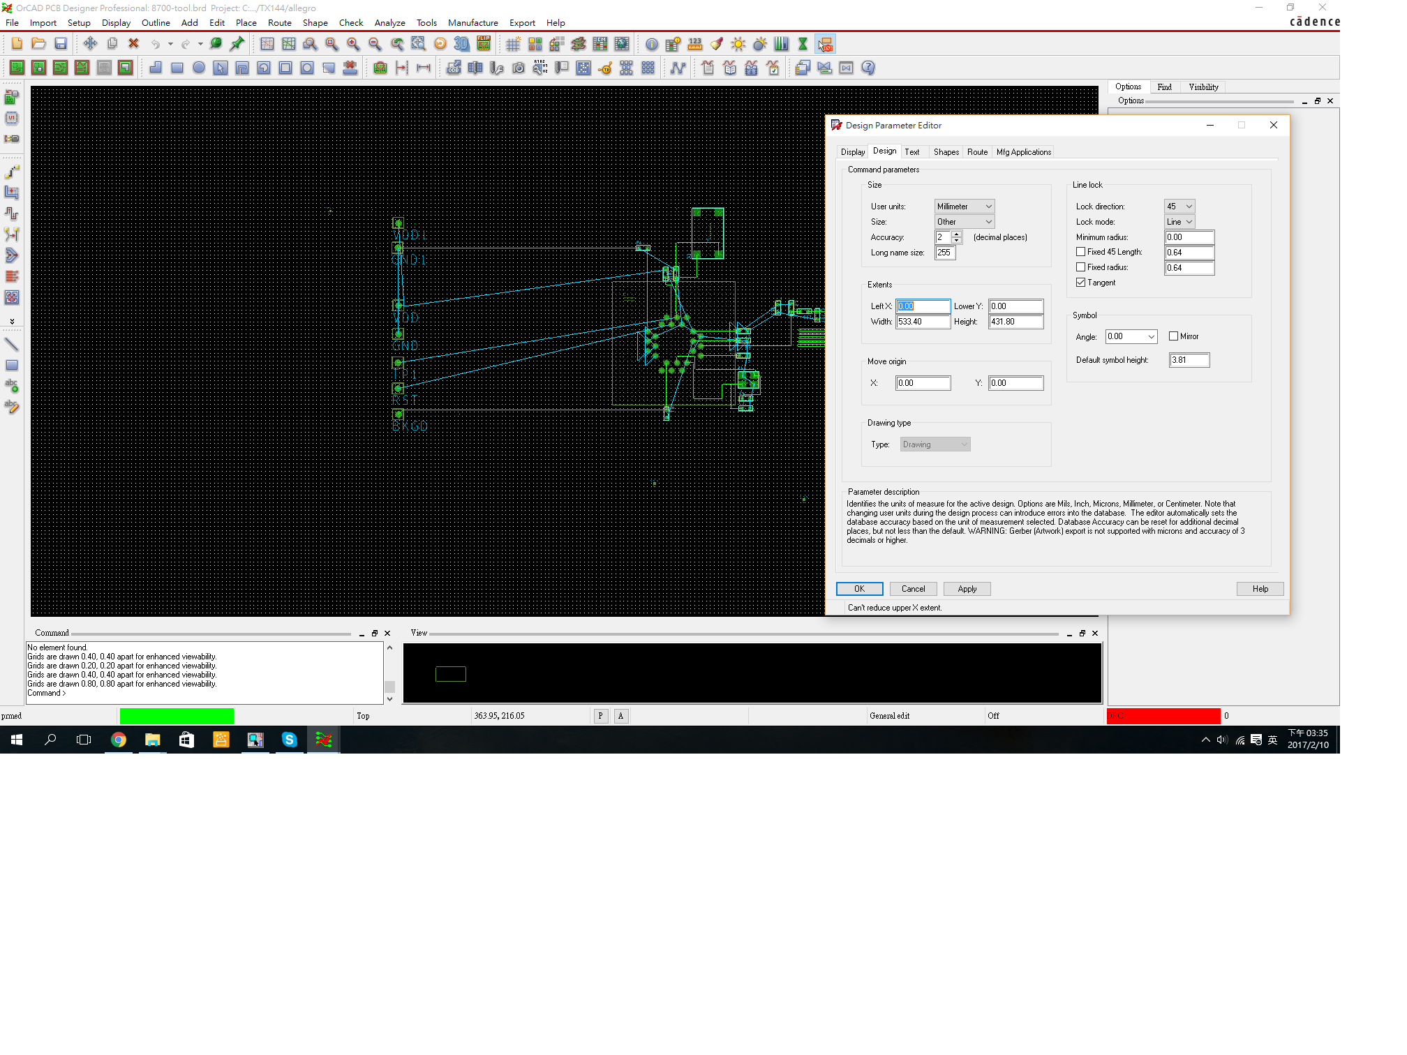The width and height of the screenshot is (1407, 1055).
Task: Click the Add Line tool in sidebar
Action: (x=12, y=344)
